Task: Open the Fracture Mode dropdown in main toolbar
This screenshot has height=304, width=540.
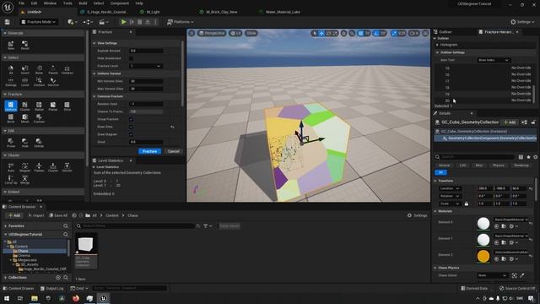Action: coord(39,22)
